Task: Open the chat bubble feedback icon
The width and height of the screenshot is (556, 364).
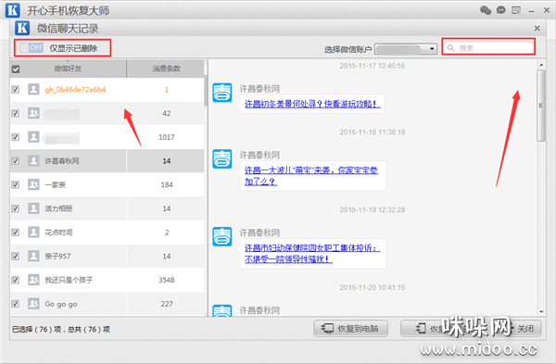Action: point(500,10)
